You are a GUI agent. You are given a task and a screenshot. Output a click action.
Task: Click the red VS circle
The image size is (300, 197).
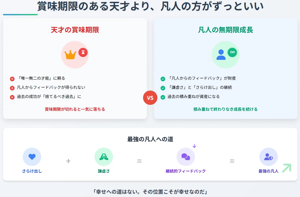pos(150,98)
